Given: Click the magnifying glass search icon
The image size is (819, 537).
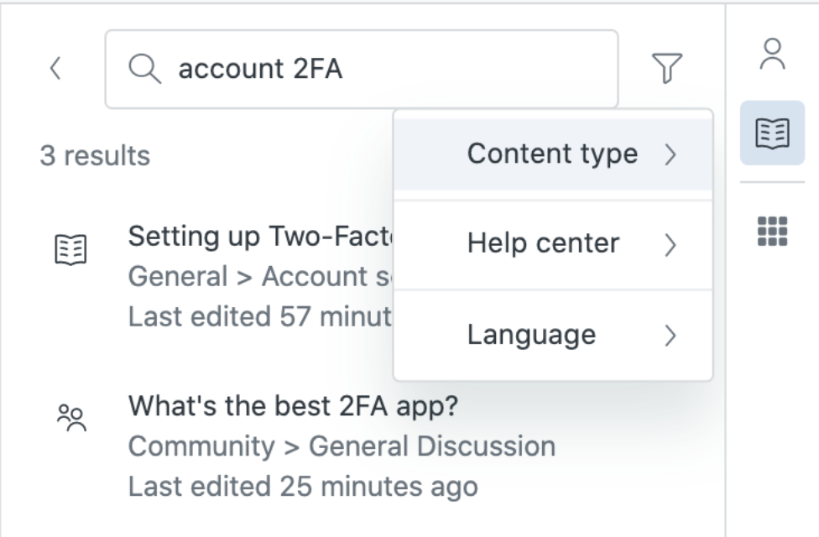Looking at the screenshot, I should click(x=144, y=69).
